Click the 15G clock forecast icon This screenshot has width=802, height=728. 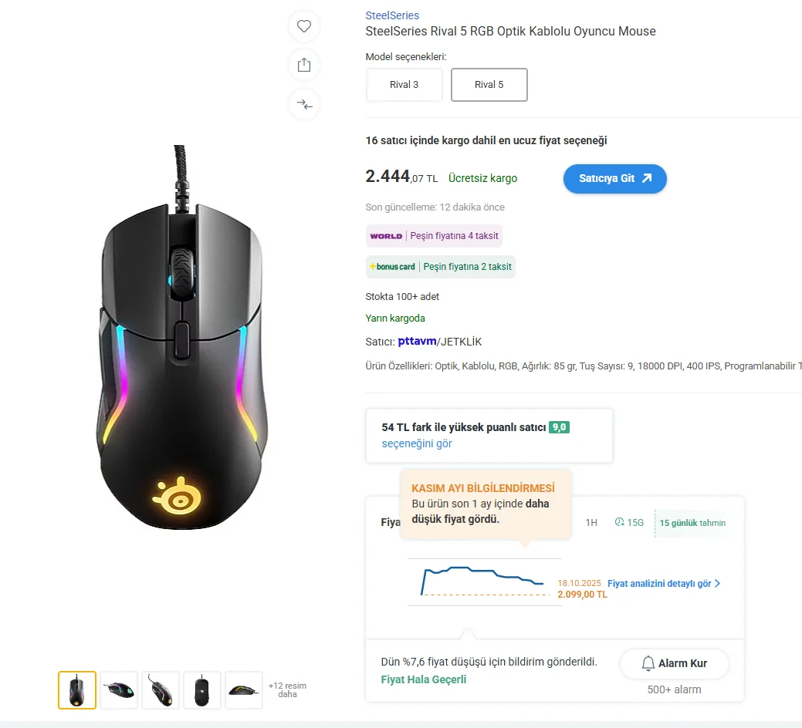click(619, 521)
